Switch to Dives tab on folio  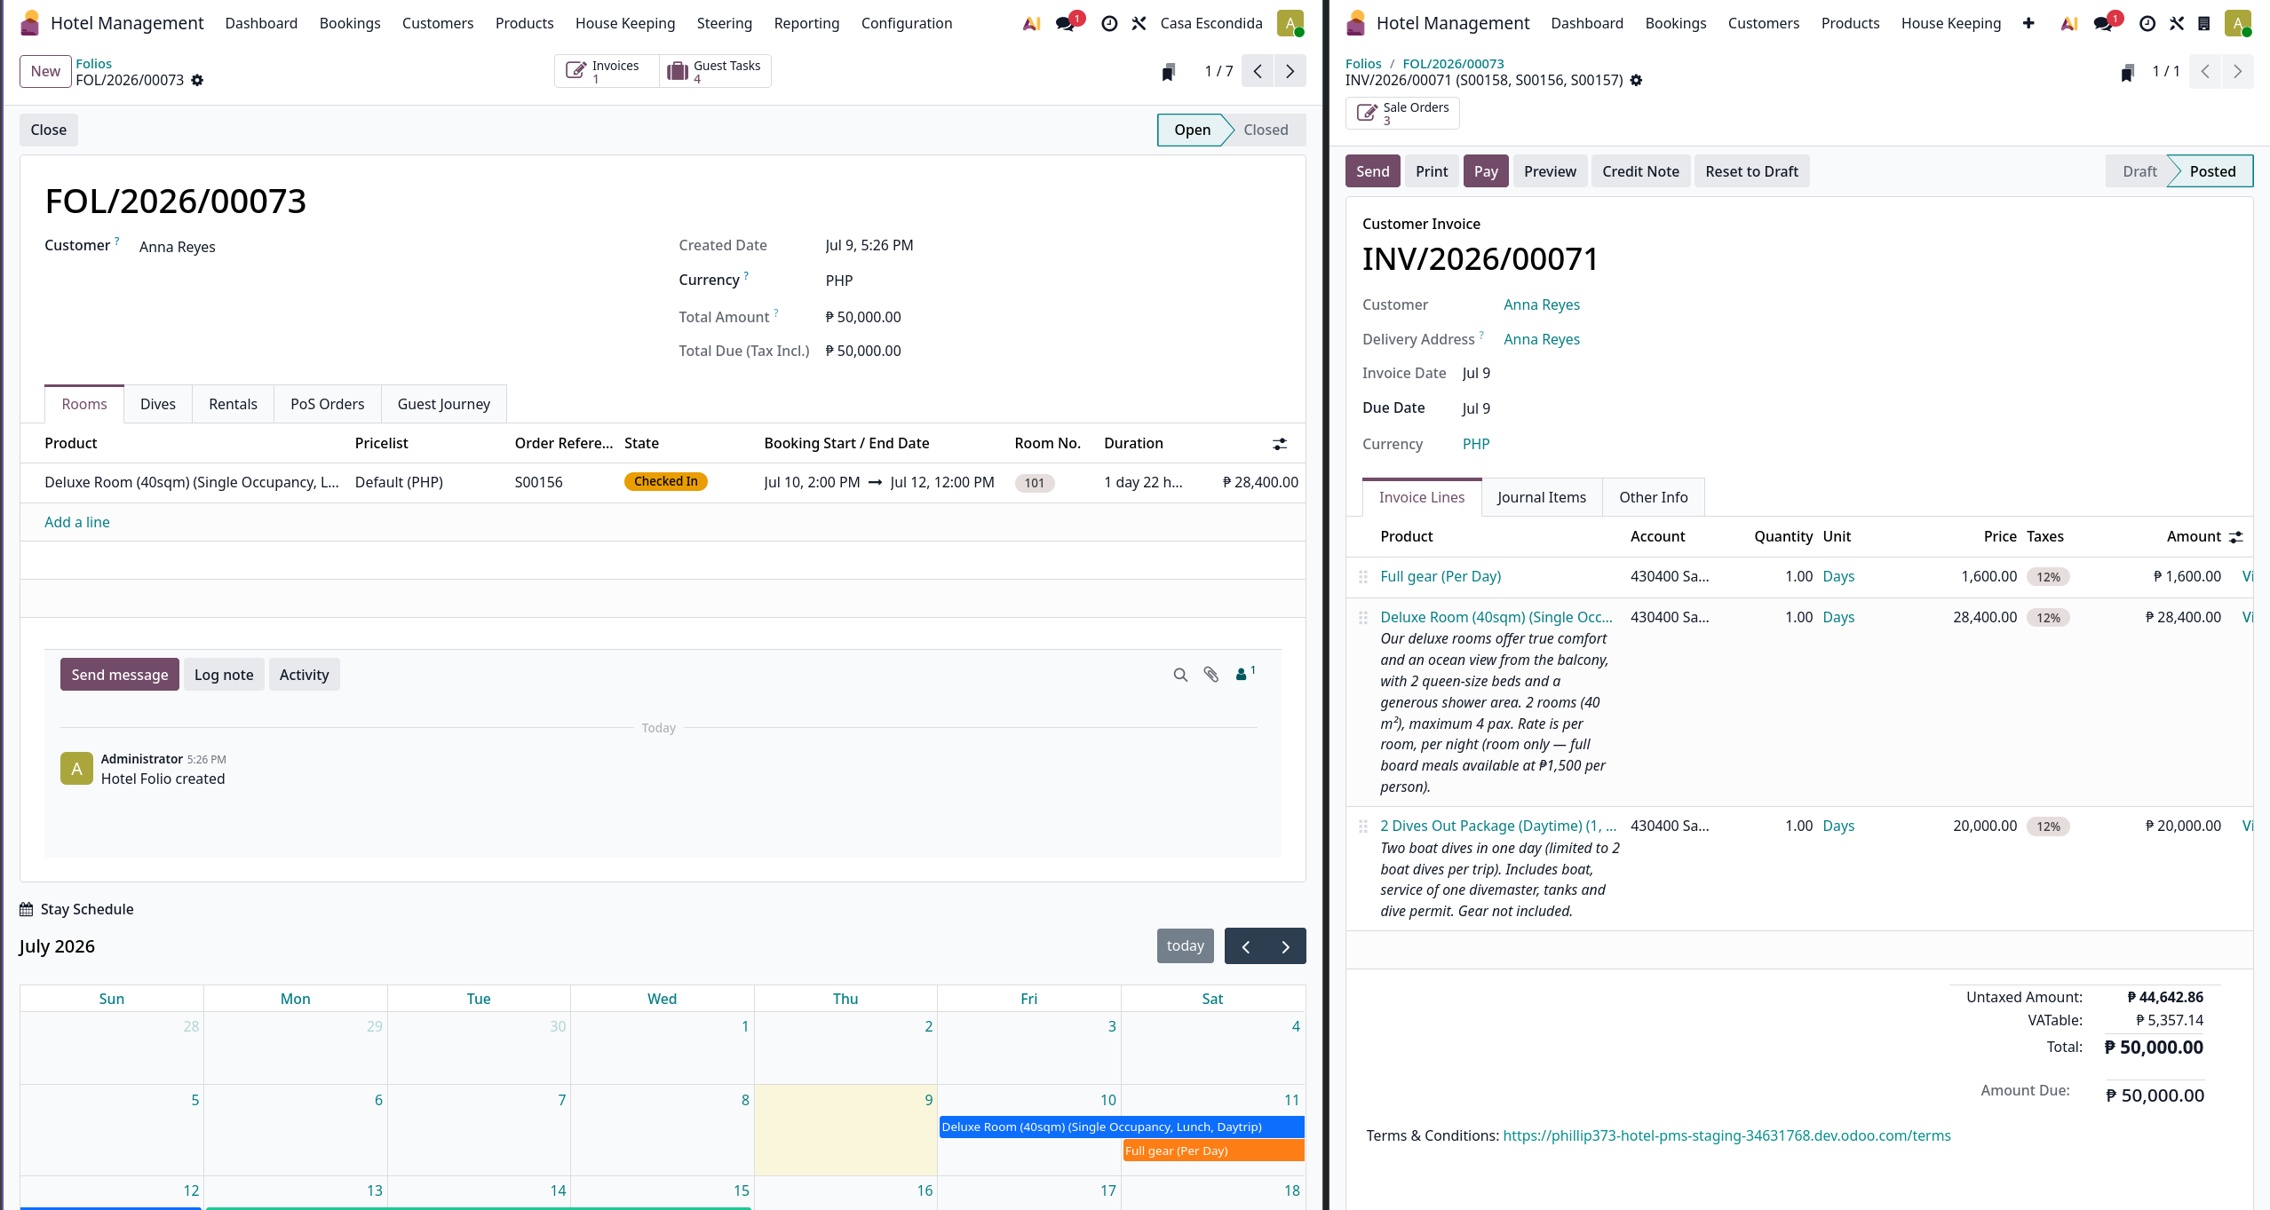point(158,404)
